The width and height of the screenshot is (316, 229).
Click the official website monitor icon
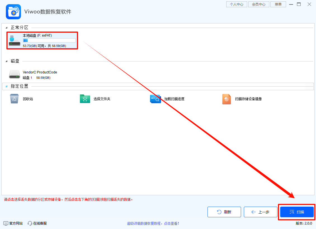click(6, 223)
